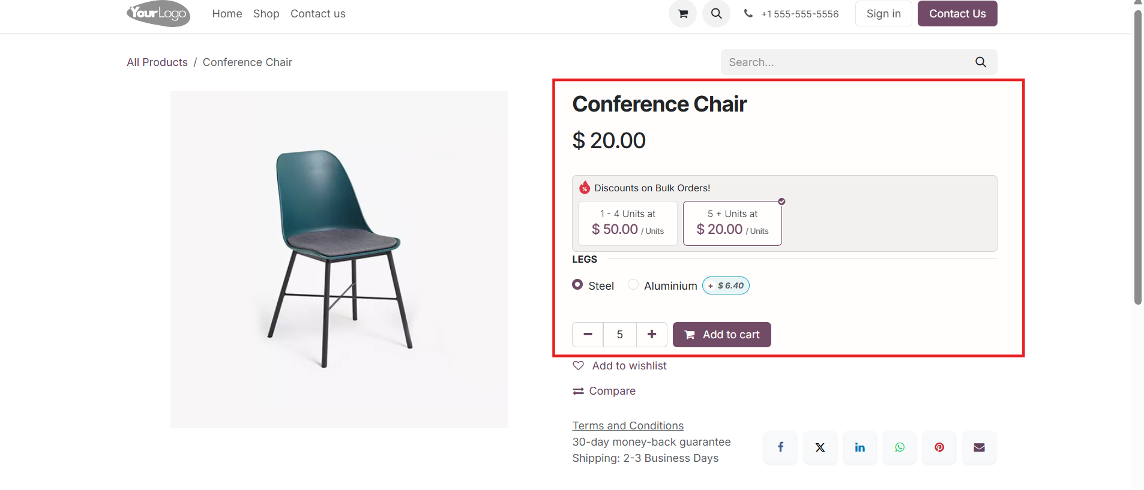Share product on Pinterest

[939, 447]
